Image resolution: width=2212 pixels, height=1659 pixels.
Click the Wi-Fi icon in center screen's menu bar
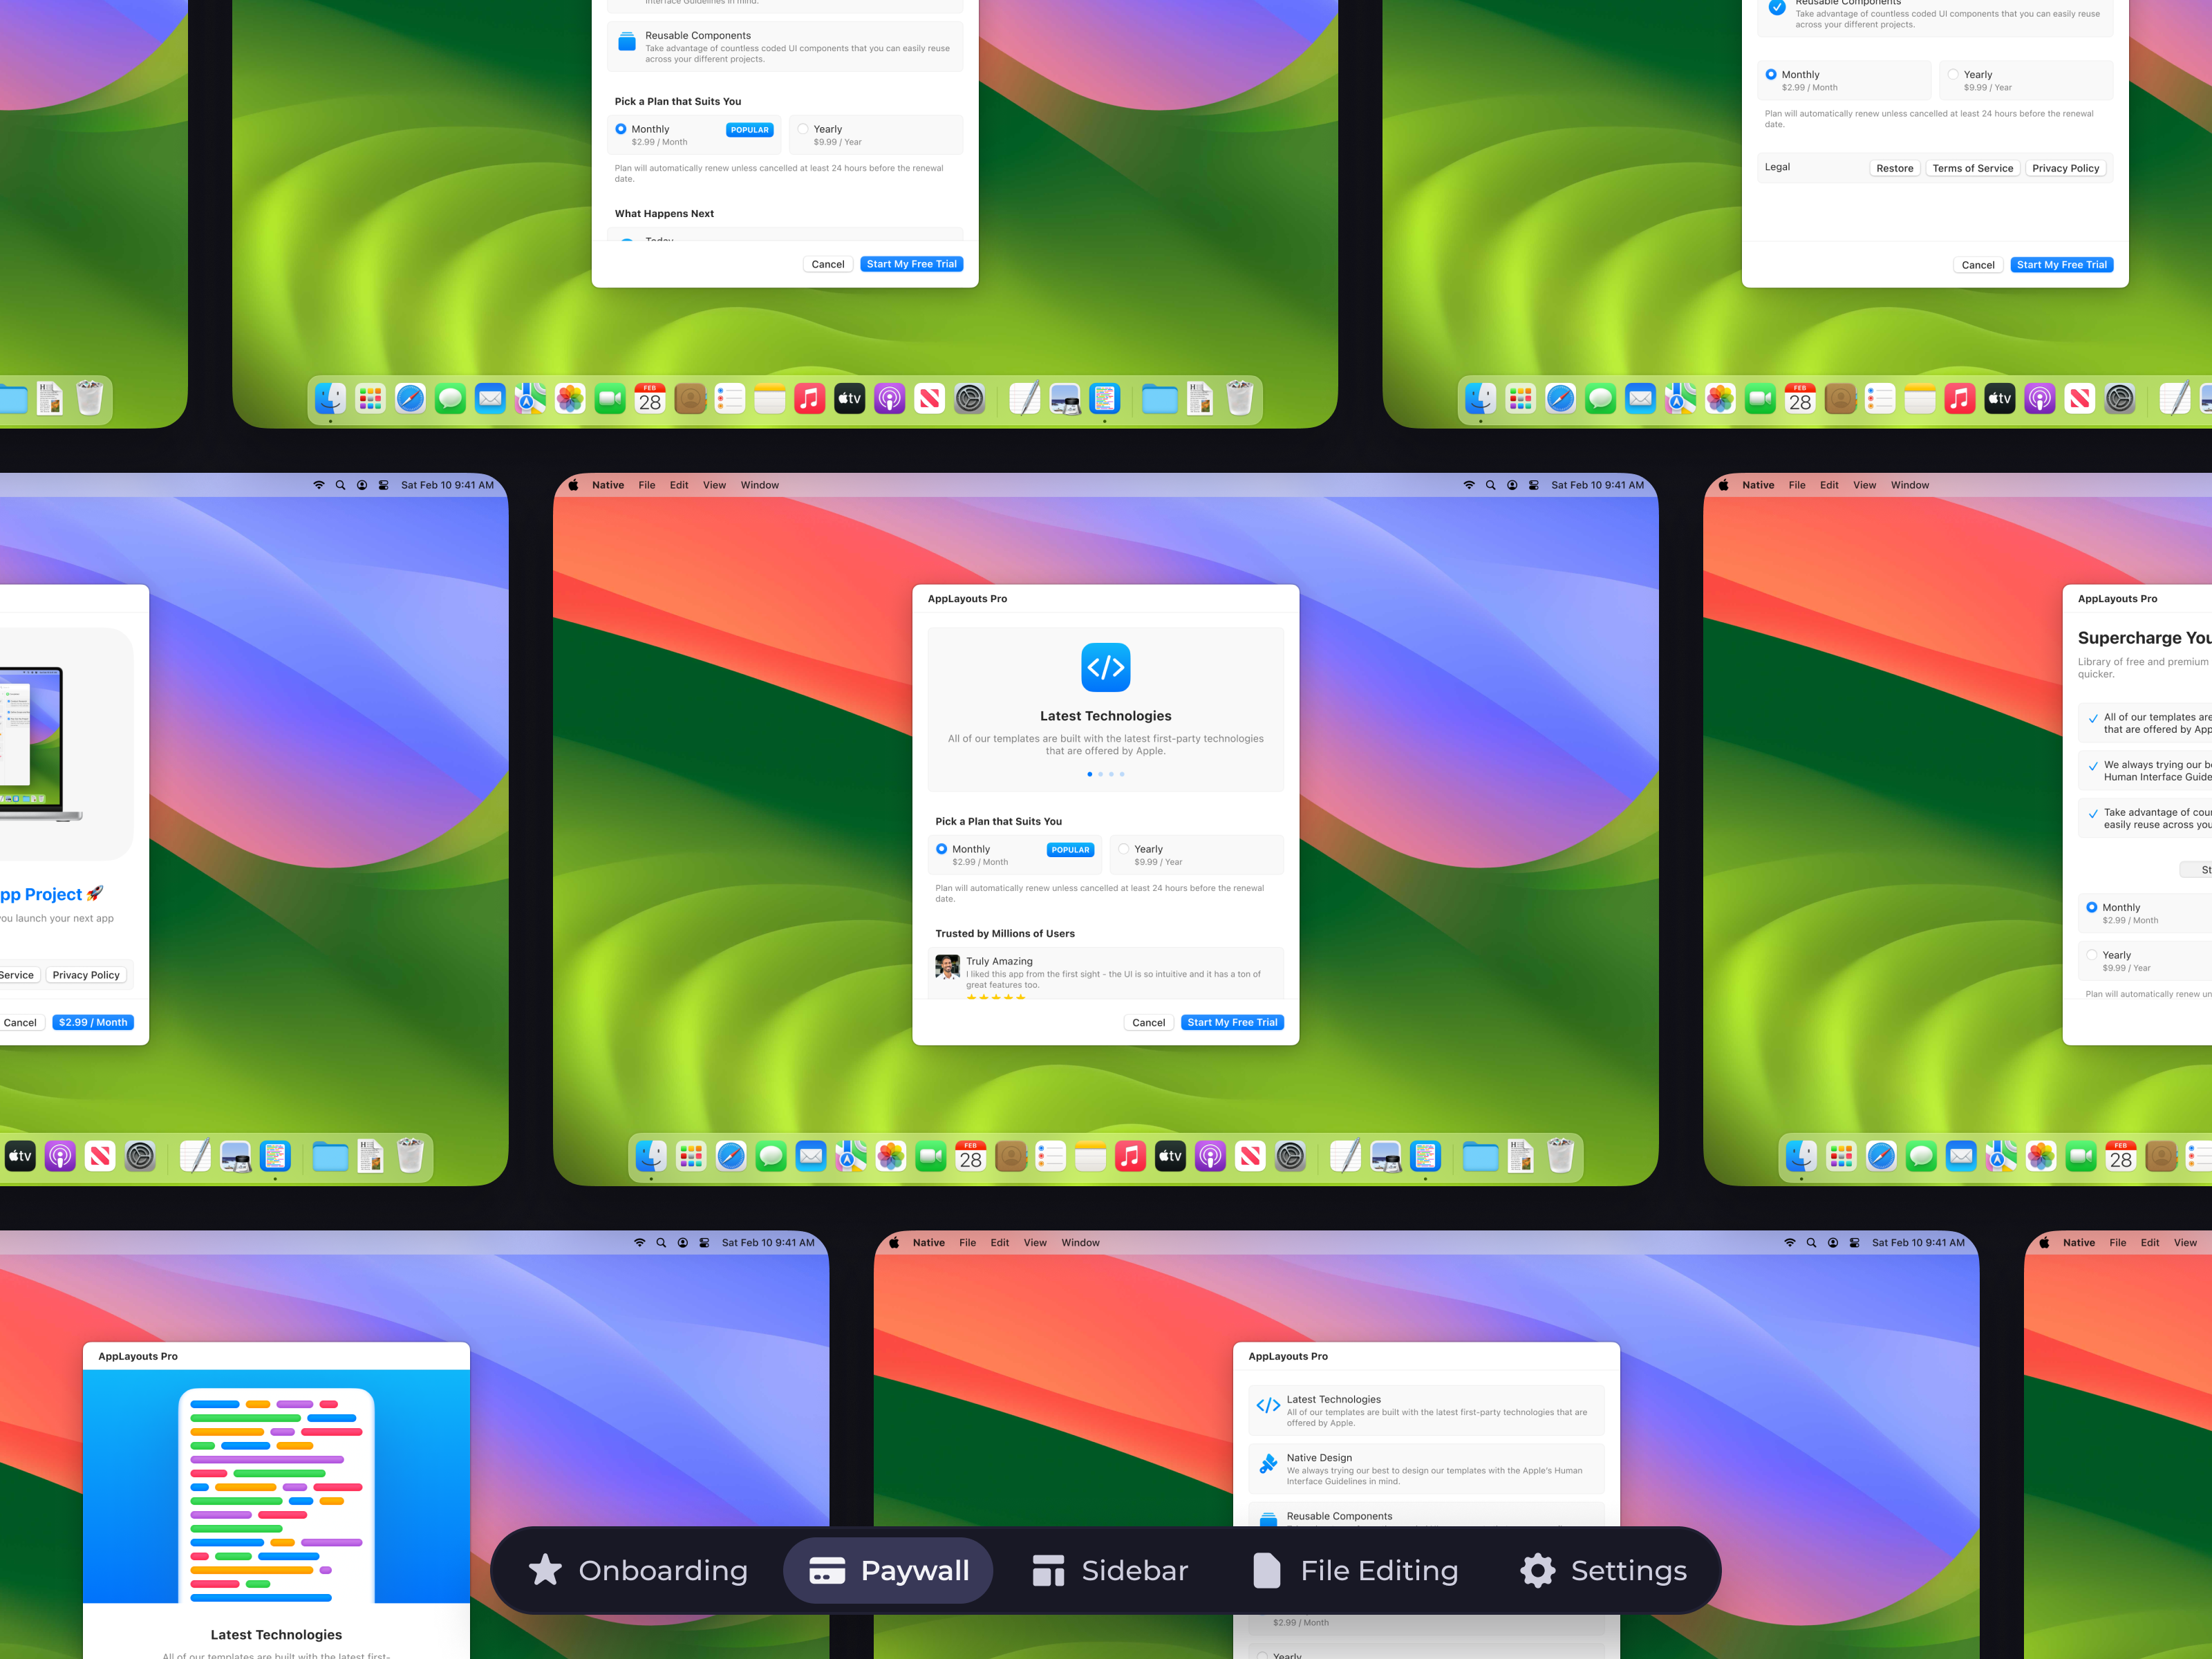point(1469,485)
